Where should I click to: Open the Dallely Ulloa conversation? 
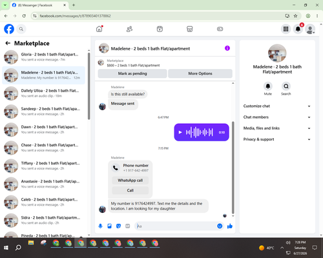44,94
